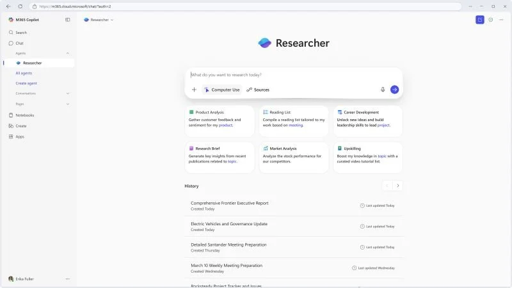Click the shield check icon top right
This screenshot has height=288, width=512.
point(490,20)
